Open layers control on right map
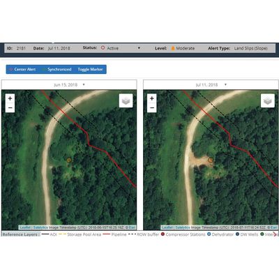The width and height of the screenshot is (279, 279). pos(268,100)
